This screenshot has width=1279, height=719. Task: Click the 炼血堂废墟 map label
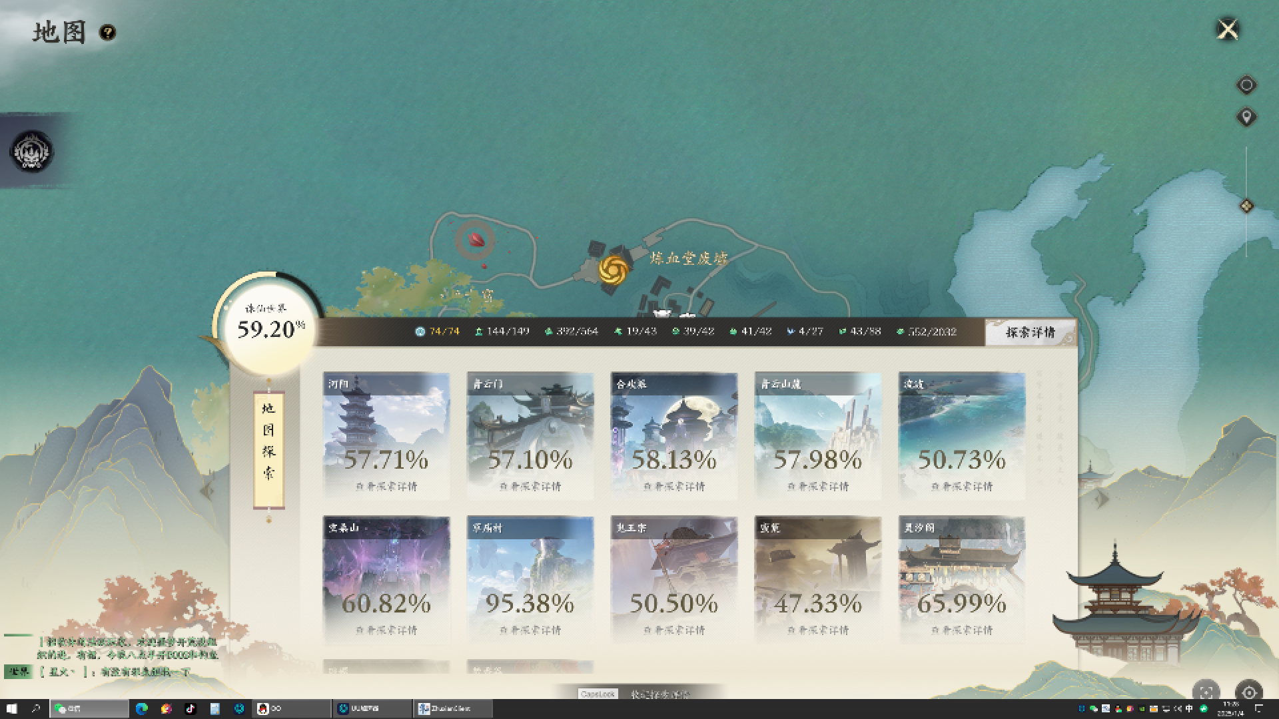689,258
